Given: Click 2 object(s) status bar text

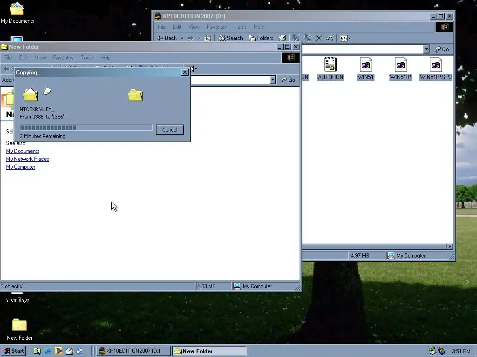Looking at the screenshot, I should (x=12, y=286).
